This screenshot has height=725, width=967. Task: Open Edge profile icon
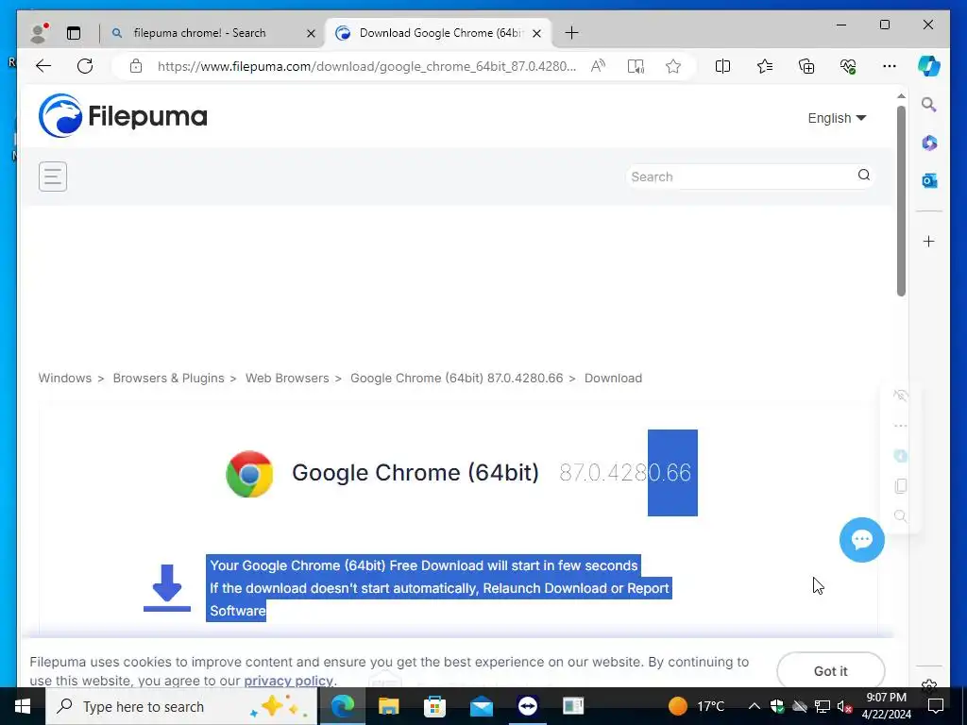pyautogui.click(x=39, y=33)
